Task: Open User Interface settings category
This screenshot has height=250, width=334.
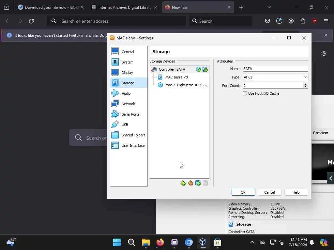Action: (129, 146)
